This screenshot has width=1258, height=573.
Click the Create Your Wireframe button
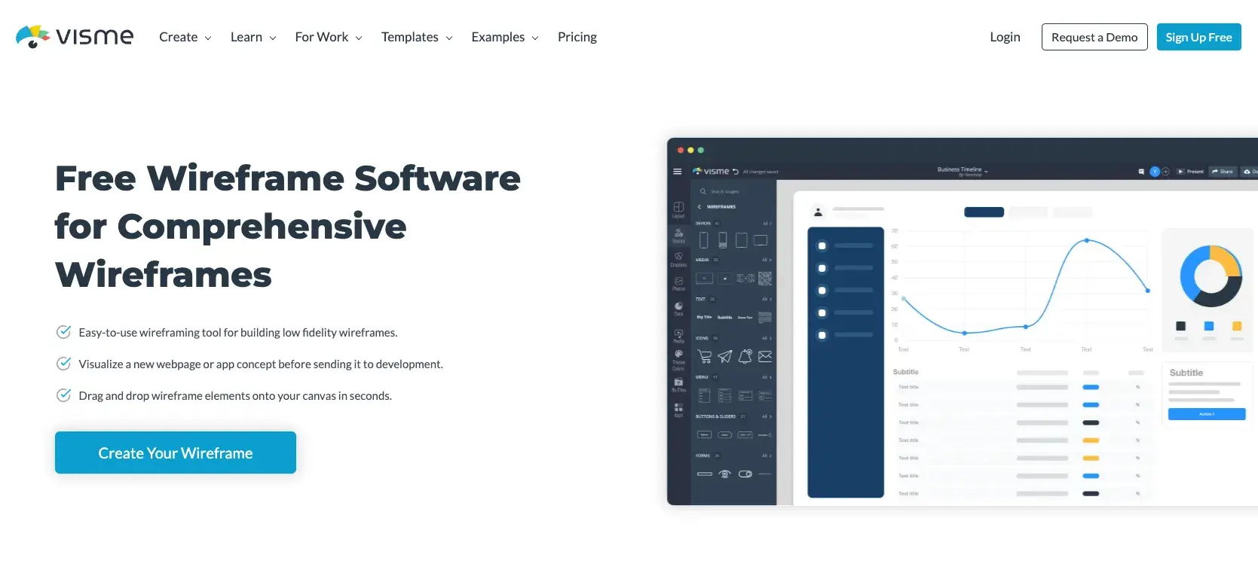176,453
